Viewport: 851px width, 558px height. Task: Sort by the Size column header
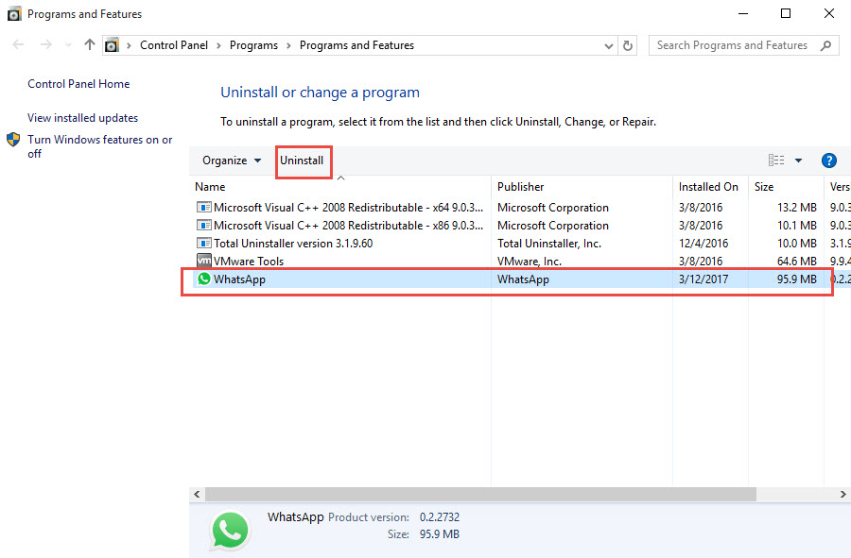764,187
